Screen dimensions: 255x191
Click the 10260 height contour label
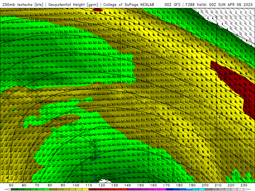pos(72,53)
